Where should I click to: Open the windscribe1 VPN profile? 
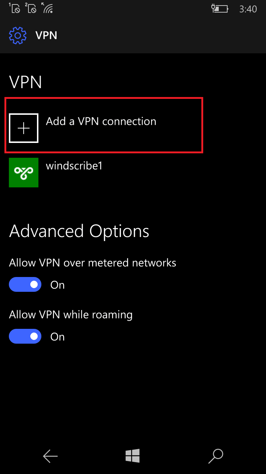tap(74, 166)
